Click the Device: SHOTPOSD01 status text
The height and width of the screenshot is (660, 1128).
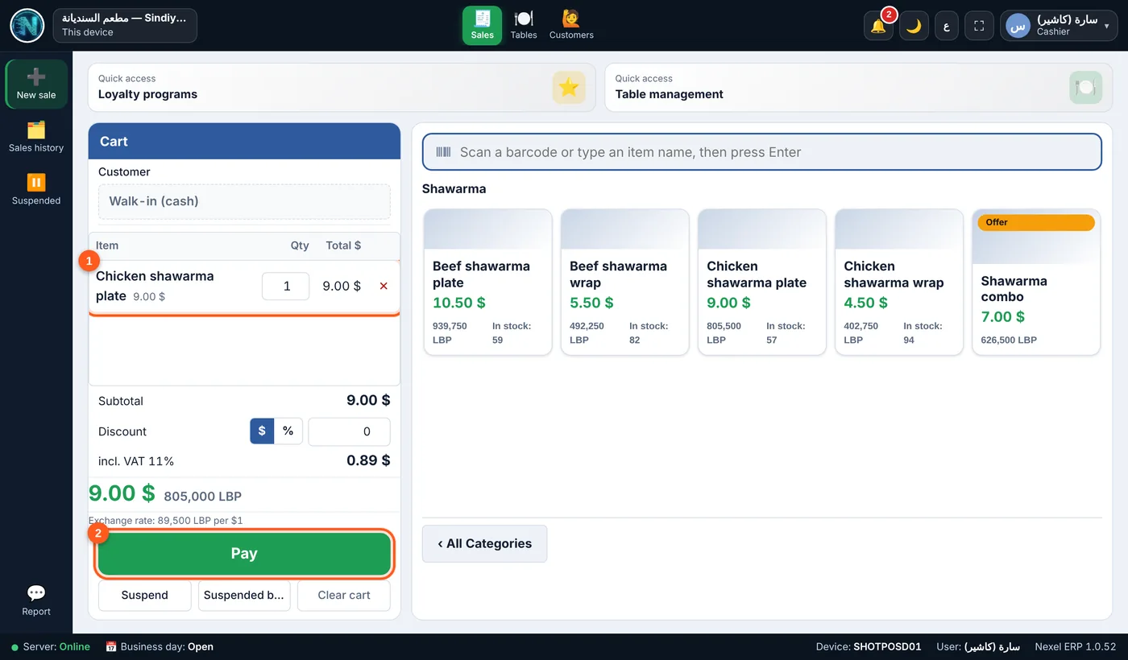click(869, 646)
